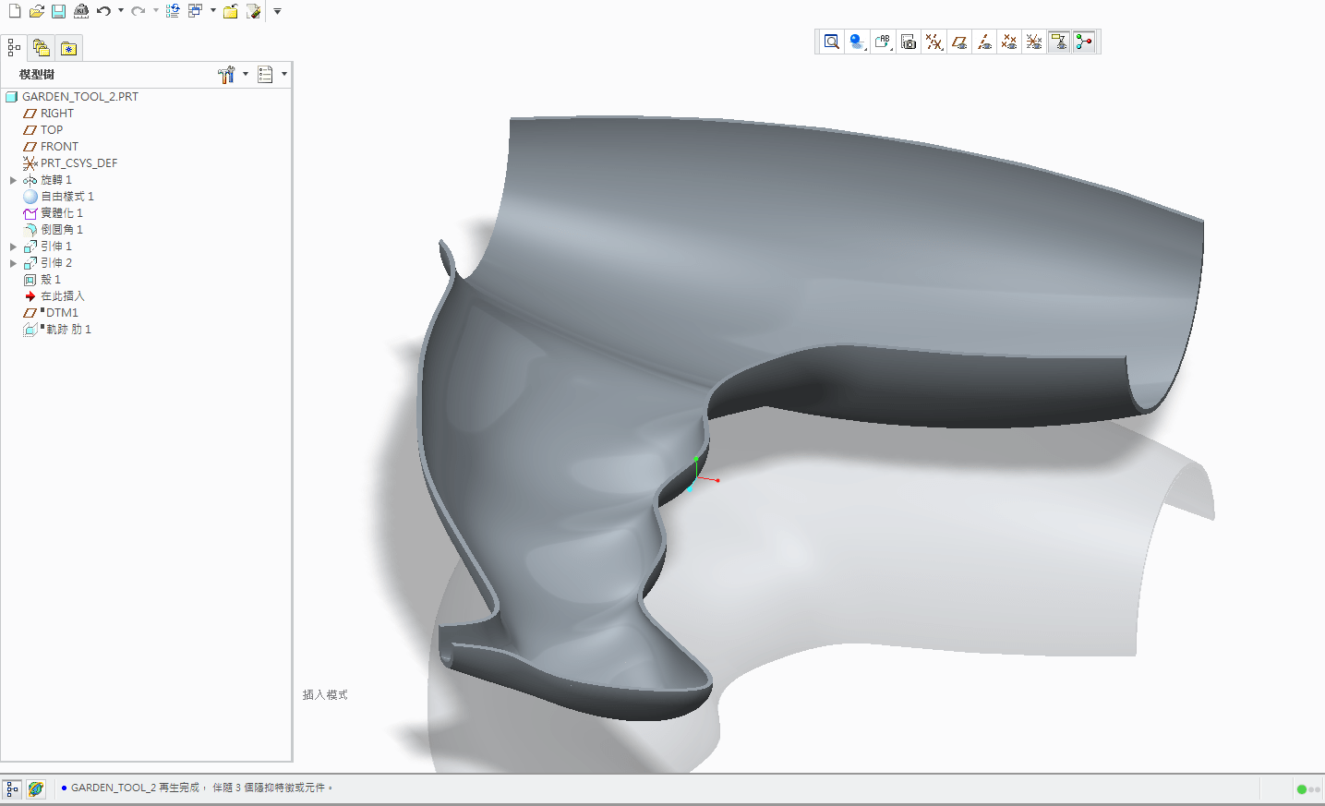The image size is (1325, 806).
Task: Toggle spin center display on or off
Action: [x=1084, y=42]
